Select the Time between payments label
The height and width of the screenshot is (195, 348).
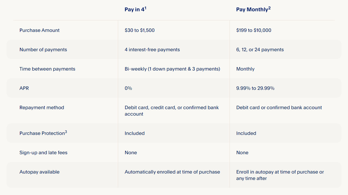[47, 69]
